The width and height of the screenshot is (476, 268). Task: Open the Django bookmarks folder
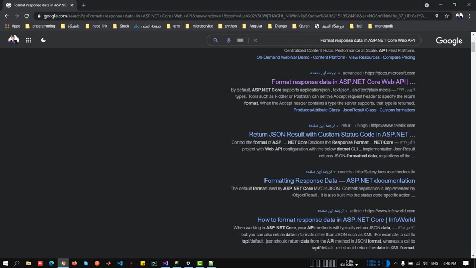(278, 26)
